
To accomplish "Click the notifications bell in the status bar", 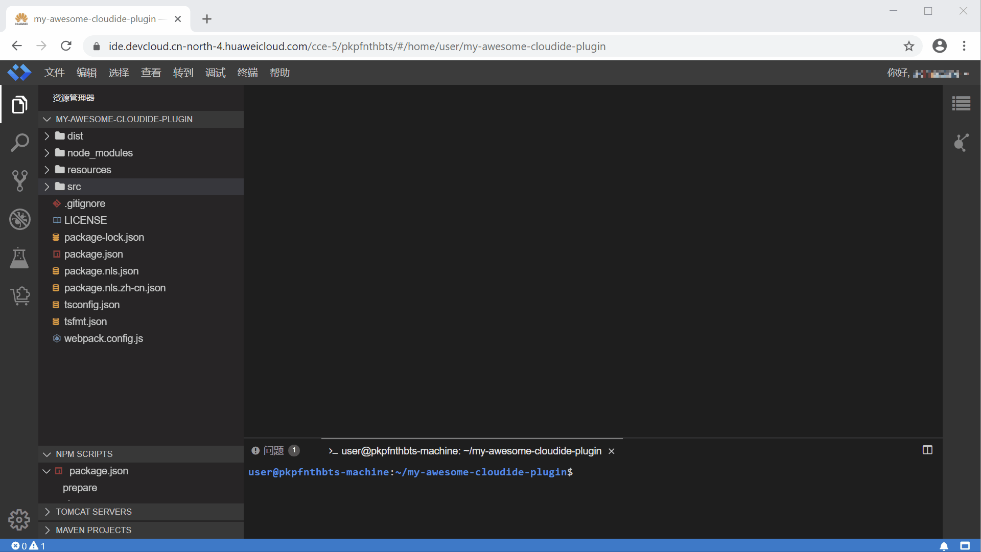I will point(943,546).
